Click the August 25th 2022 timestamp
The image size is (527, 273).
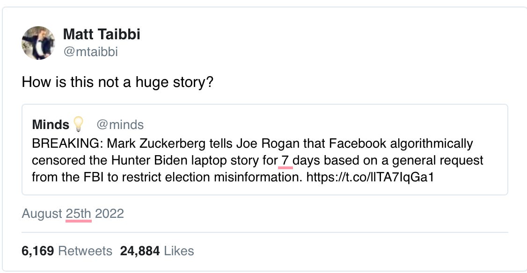pyautogui.click(x=73, y=214)
